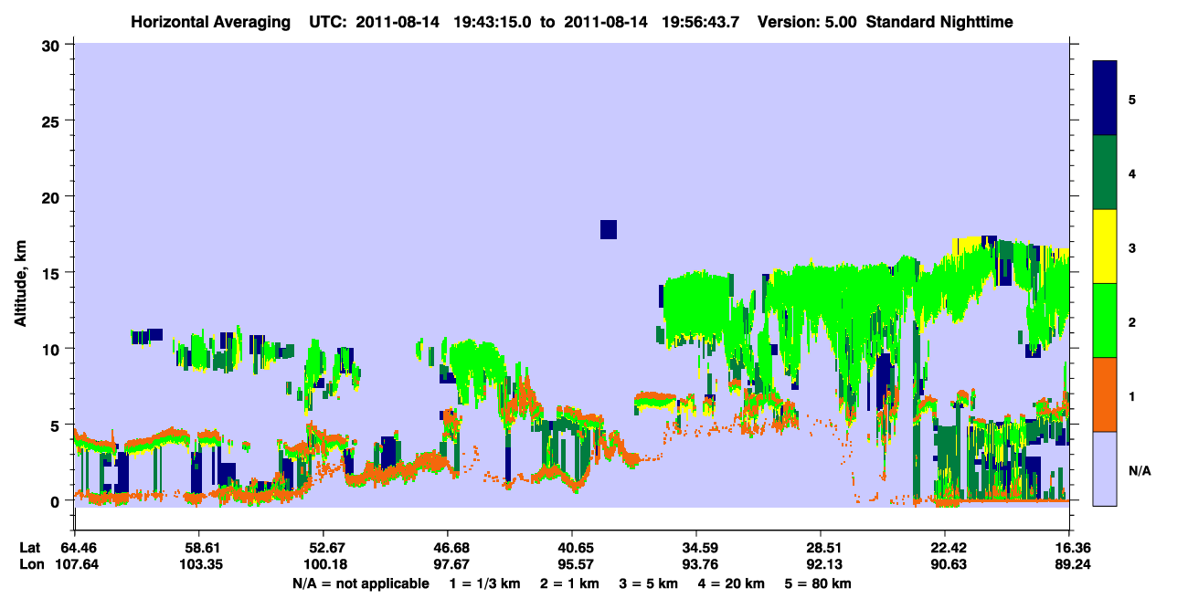Click latitude value 40.65
The image size is (1188, 609).
[x=572, y=548]
